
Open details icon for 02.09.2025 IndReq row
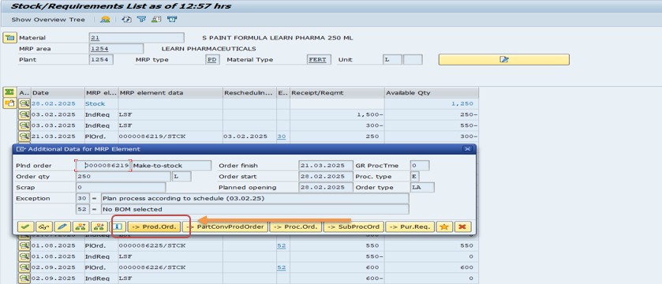(x=24, y=278)
